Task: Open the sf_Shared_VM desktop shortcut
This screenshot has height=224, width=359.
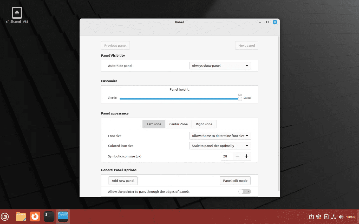Action: pyautogui.click(x=16, y=12)
